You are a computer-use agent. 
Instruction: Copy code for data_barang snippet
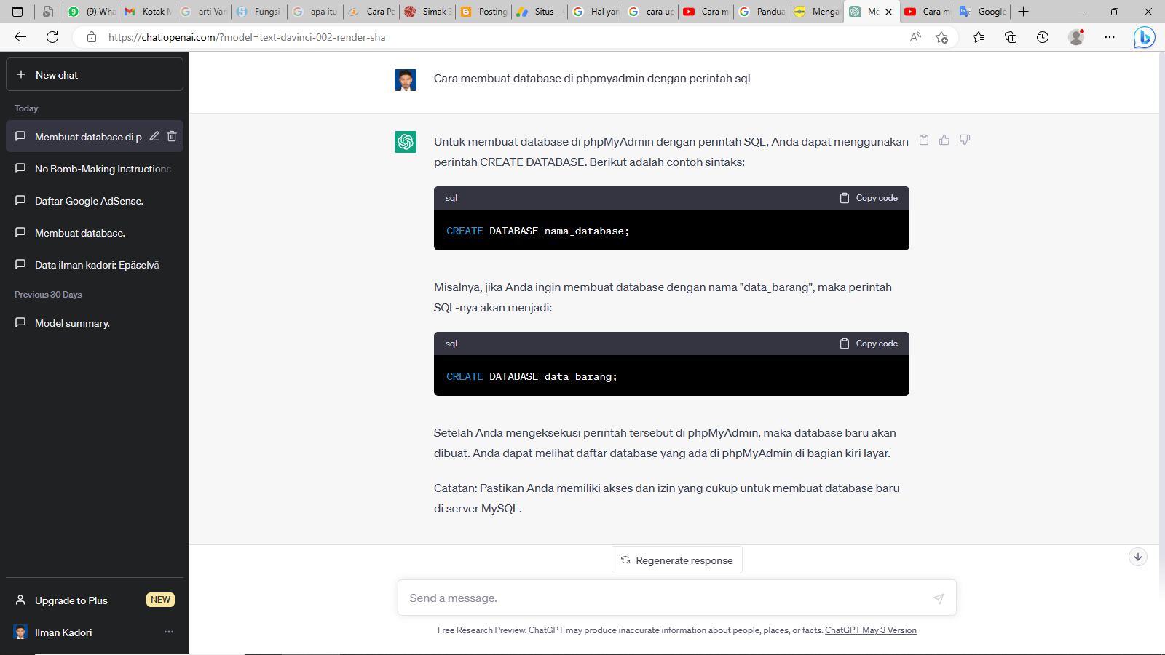[x=869, y=344]
